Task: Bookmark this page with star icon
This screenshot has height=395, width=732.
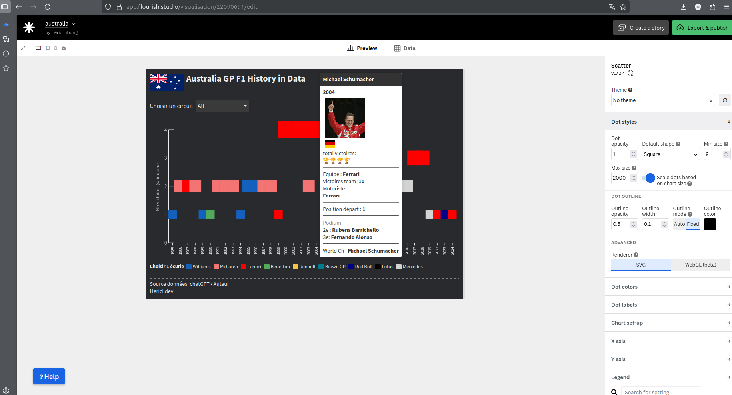Action: coord(623,7)
